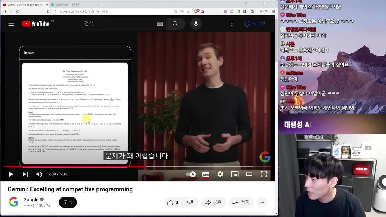Click the 로그인 sign-in button

click(x=254, y=24)
